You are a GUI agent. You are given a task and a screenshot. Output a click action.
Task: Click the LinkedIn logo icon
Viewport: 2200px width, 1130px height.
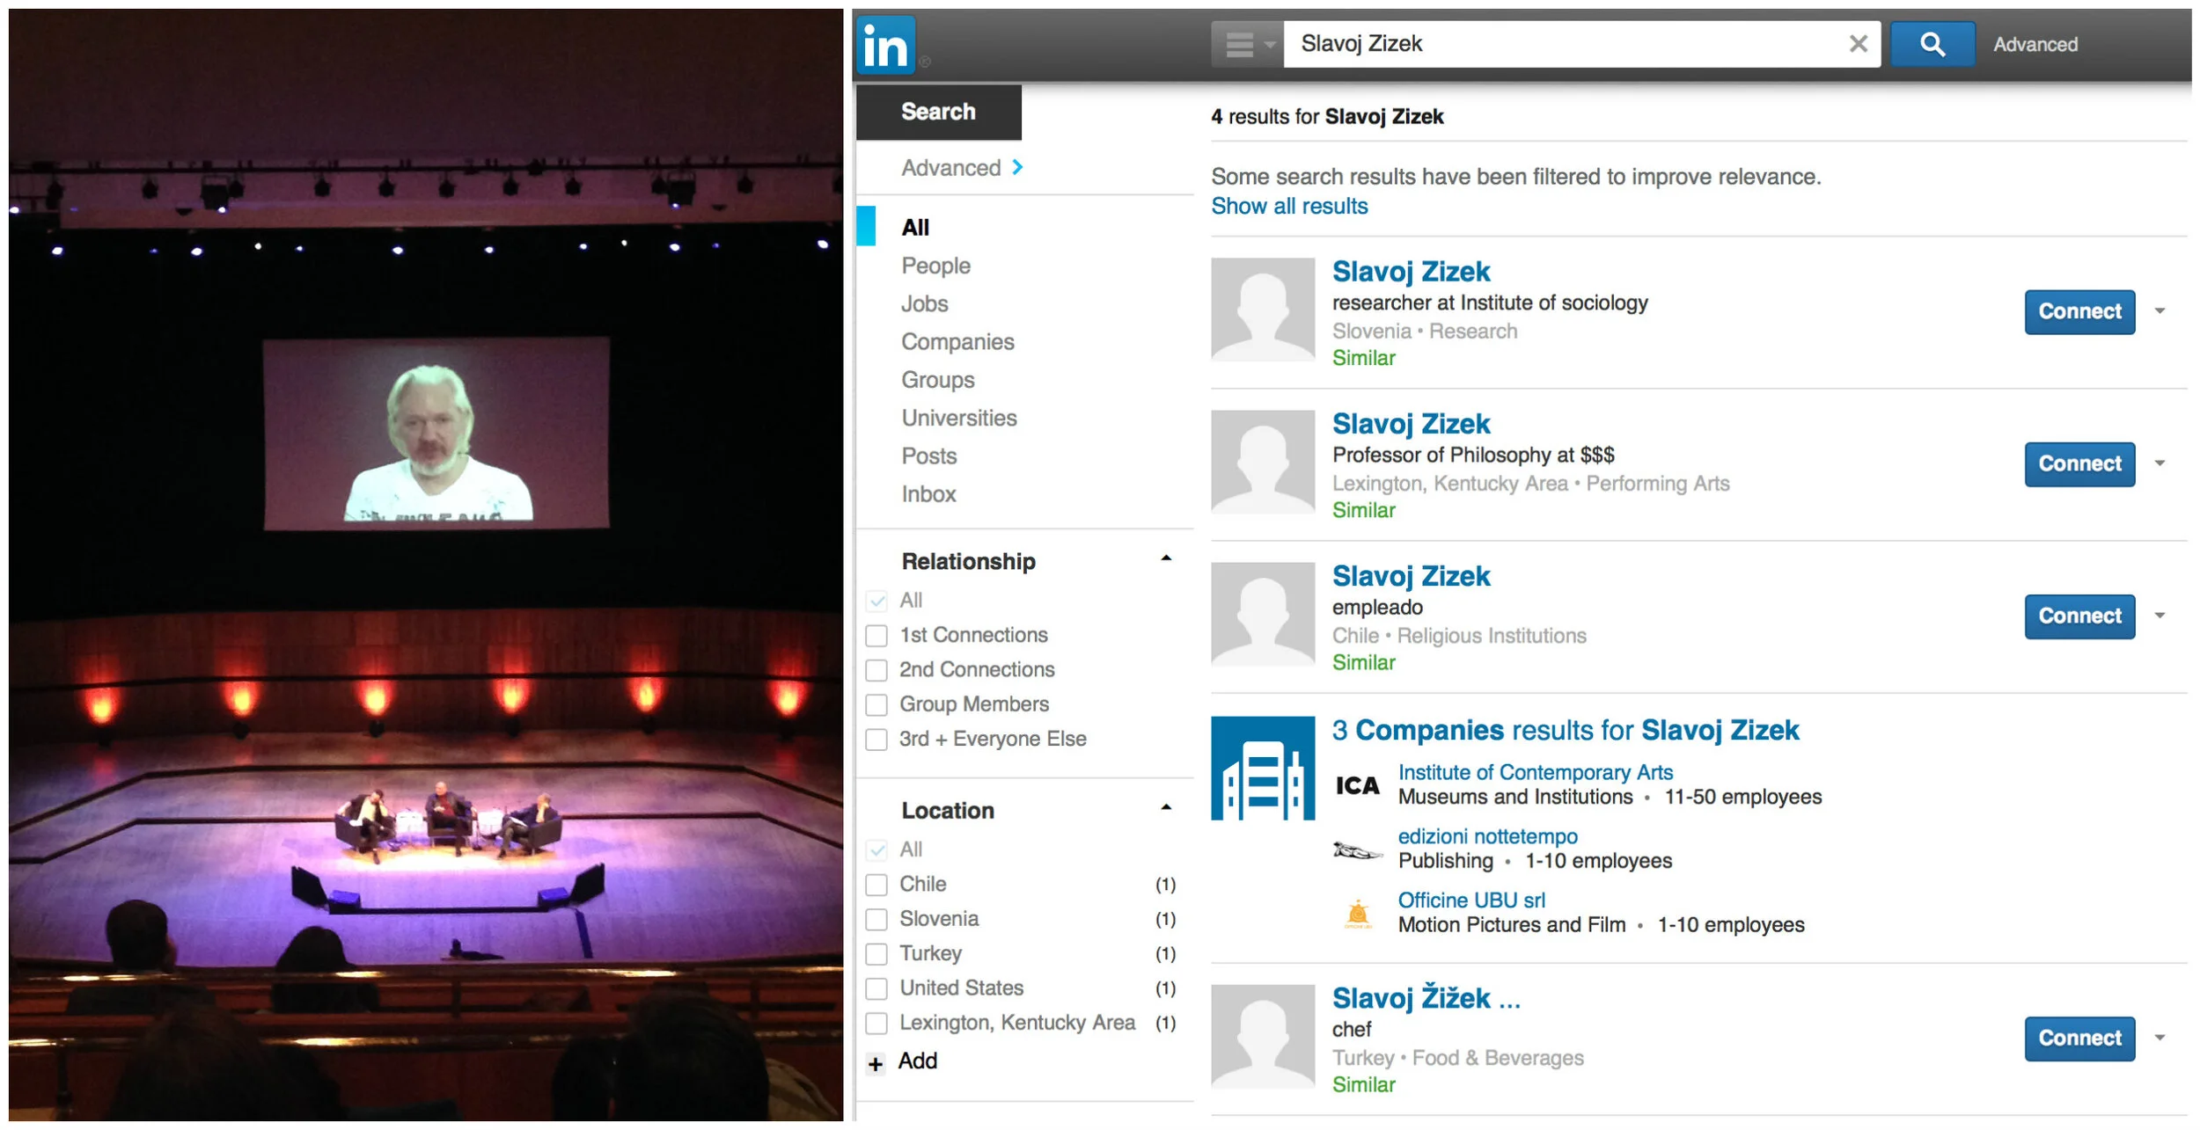885,45
